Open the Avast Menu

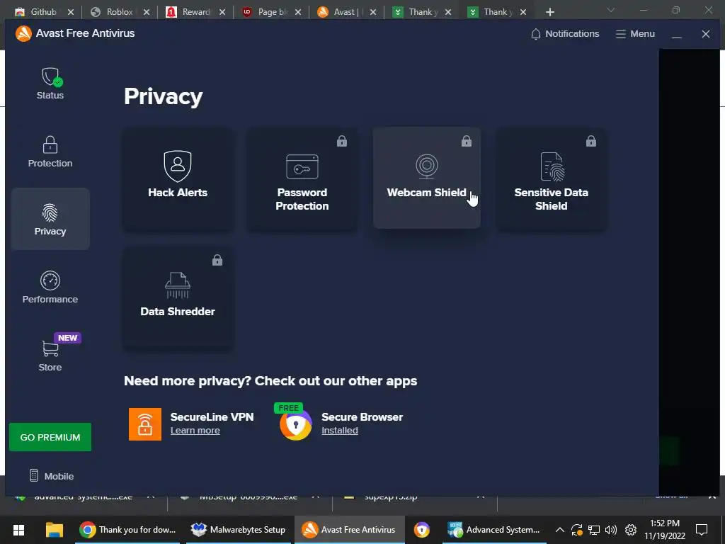click(635, 34)
